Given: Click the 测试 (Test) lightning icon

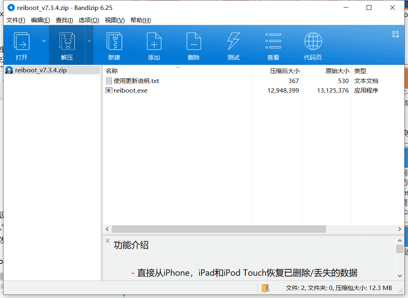Looking at the screenshot, I should click(x=233, y=41).
